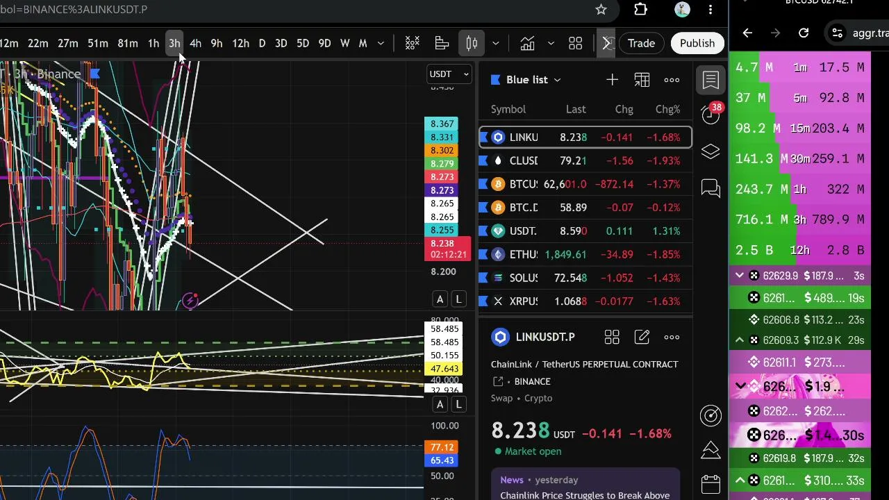This screenshot has height=500, width=889.
Task: Open the Pine mountain sidebar icon
Action: click(x=711, y=449)
